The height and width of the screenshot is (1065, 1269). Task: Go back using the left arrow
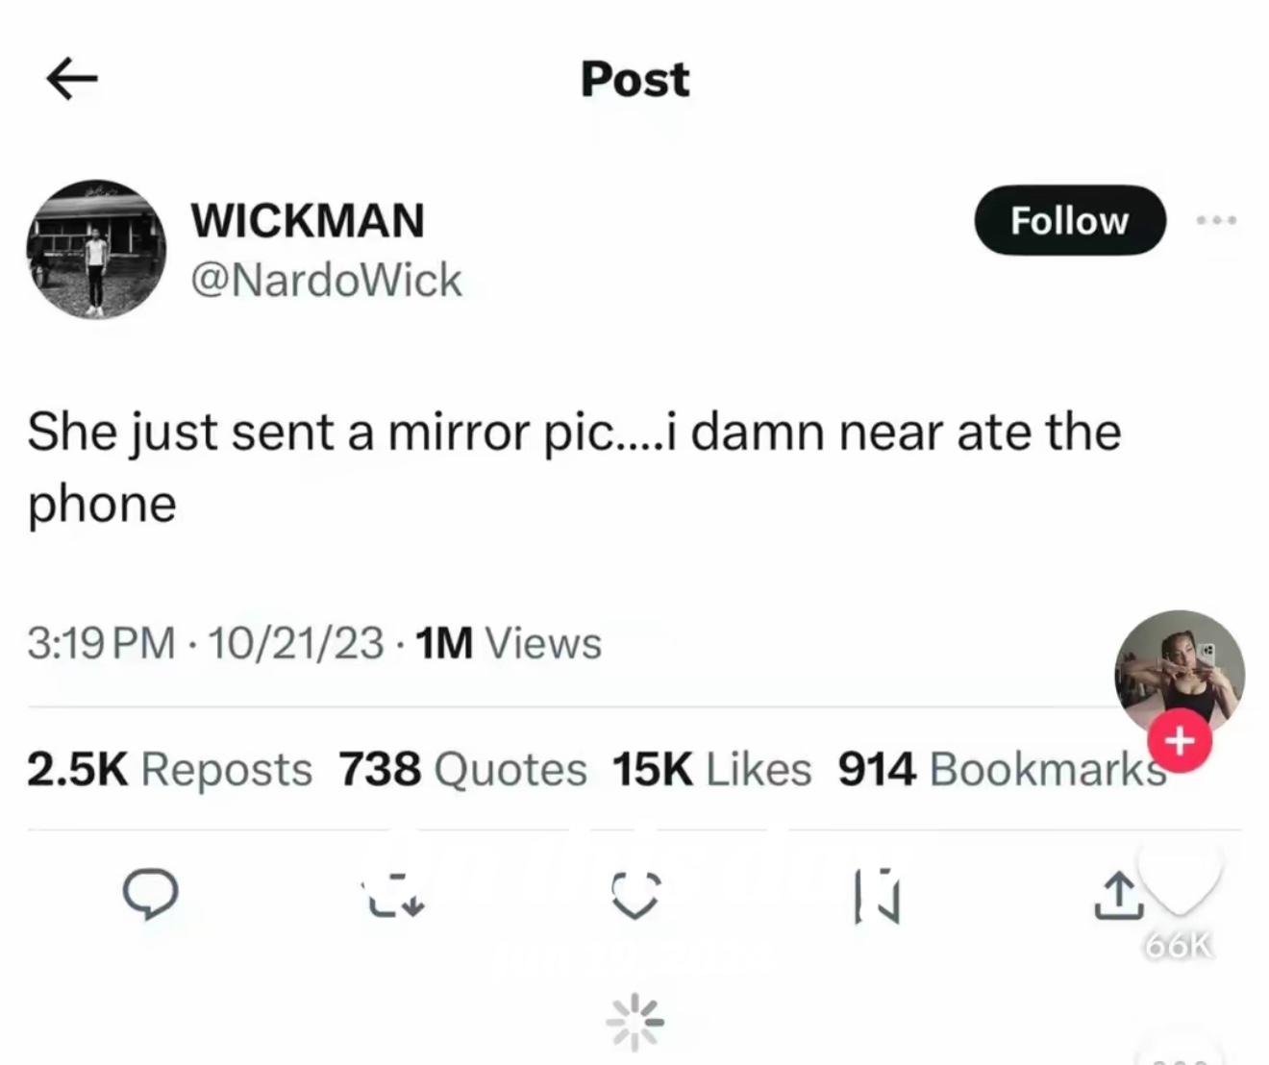[72, 79]
